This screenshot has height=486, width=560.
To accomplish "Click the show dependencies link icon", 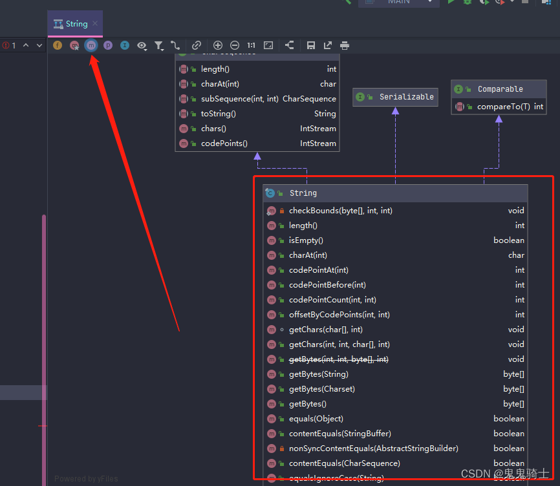I will [x=197, y=45].
